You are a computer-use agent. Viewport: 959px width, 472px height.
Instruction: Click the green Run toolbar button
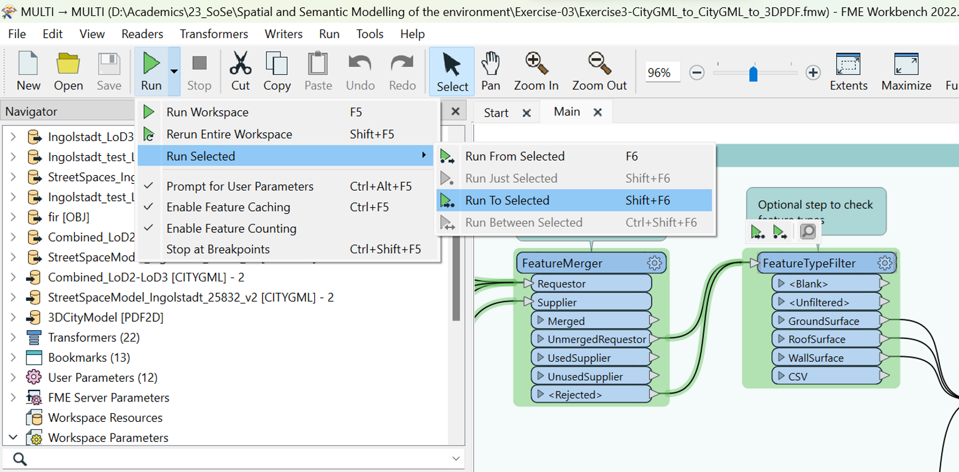pyautogui.click(x=151, y=71)
